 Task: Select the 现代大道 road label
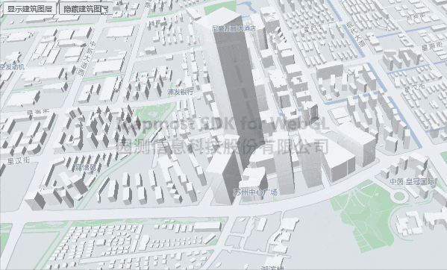point(356,34)
